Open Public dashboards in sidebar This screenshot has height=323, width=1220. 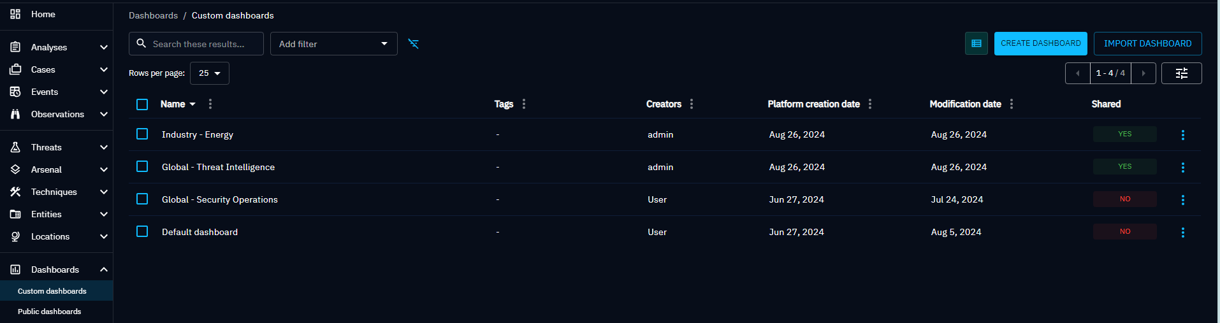[50, 312]
